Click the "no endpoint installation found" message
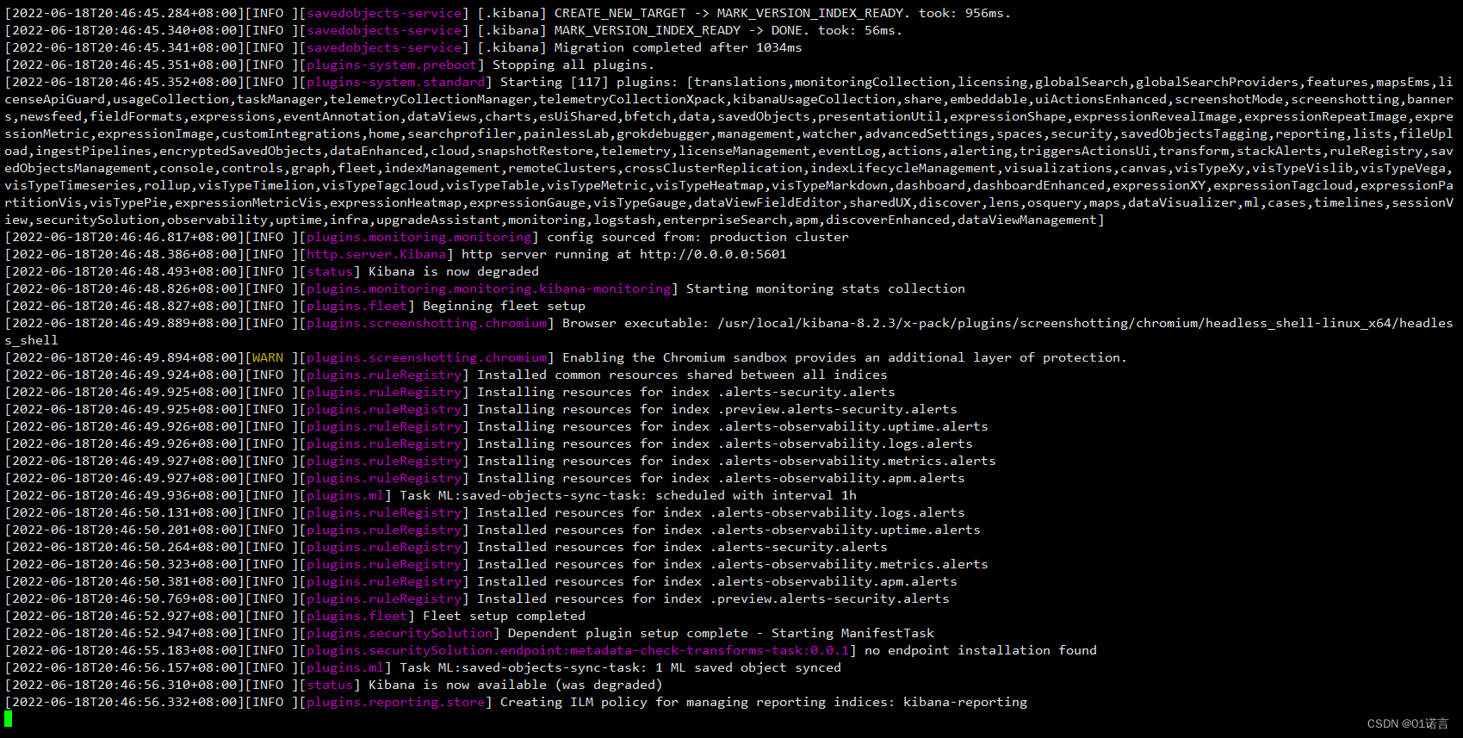 click(981, 650)
